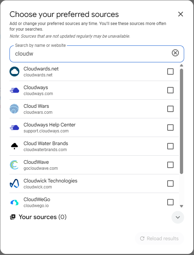Image resolution: width=194 pixels, height=255 pixels.
Task: Click the Cloud Water Brands black cloud icon
Action: click(14, 146)
